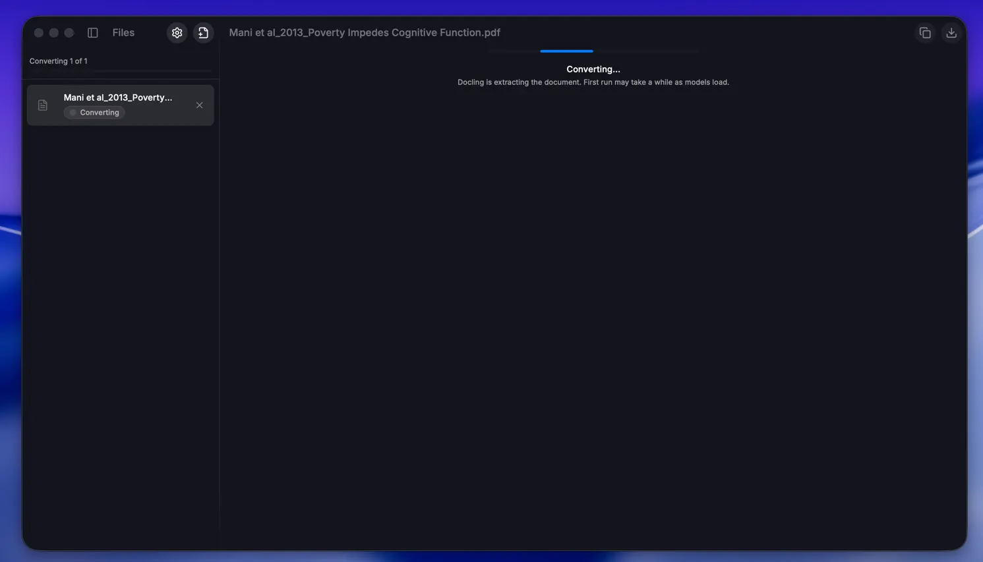
Task: Select Mani et al_2013_Poverty... file row
Action: click(x=121, y=105)
